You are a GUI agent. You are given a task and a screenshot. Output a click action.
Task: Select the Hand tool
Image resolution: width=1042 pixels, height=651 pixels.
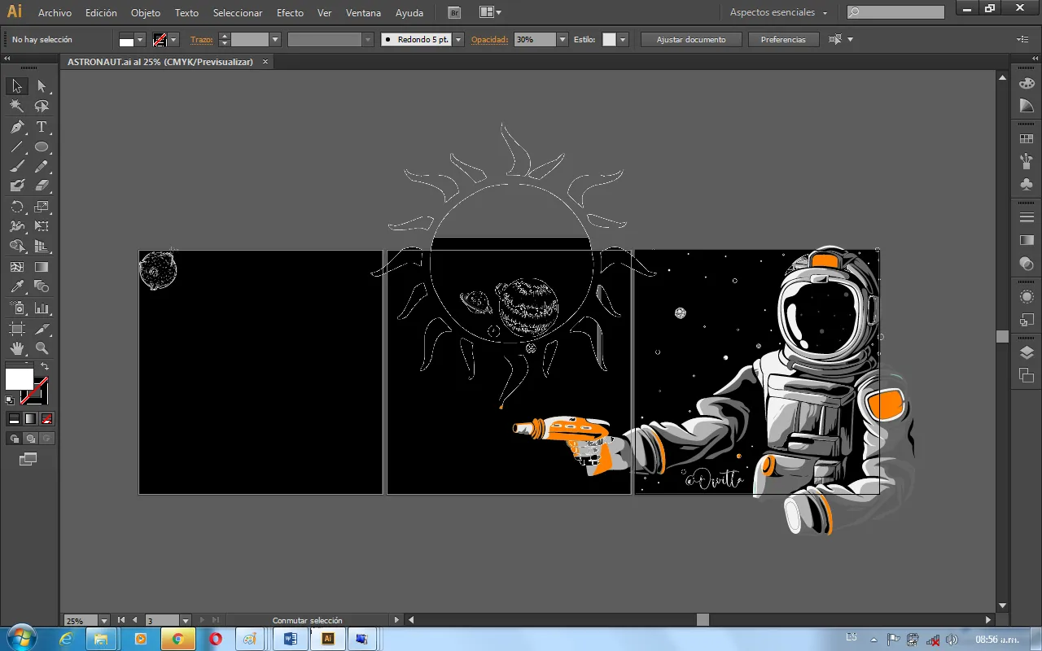17,348
